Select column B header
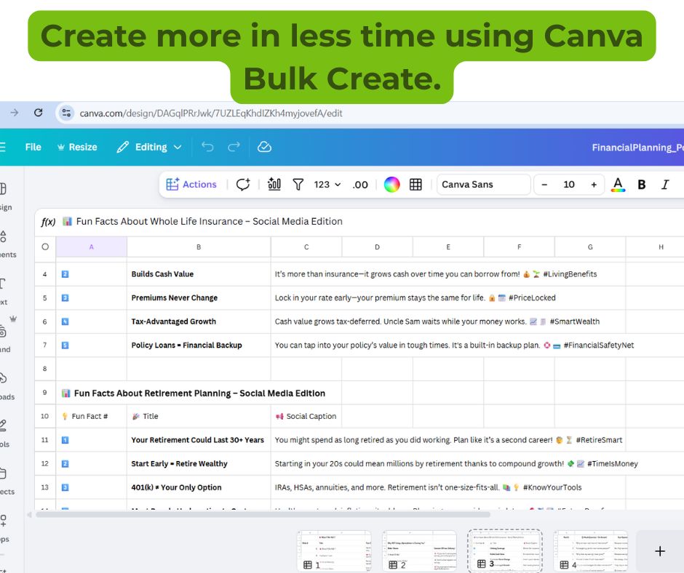Screen dimensions: 684x573 click(199, 247)
